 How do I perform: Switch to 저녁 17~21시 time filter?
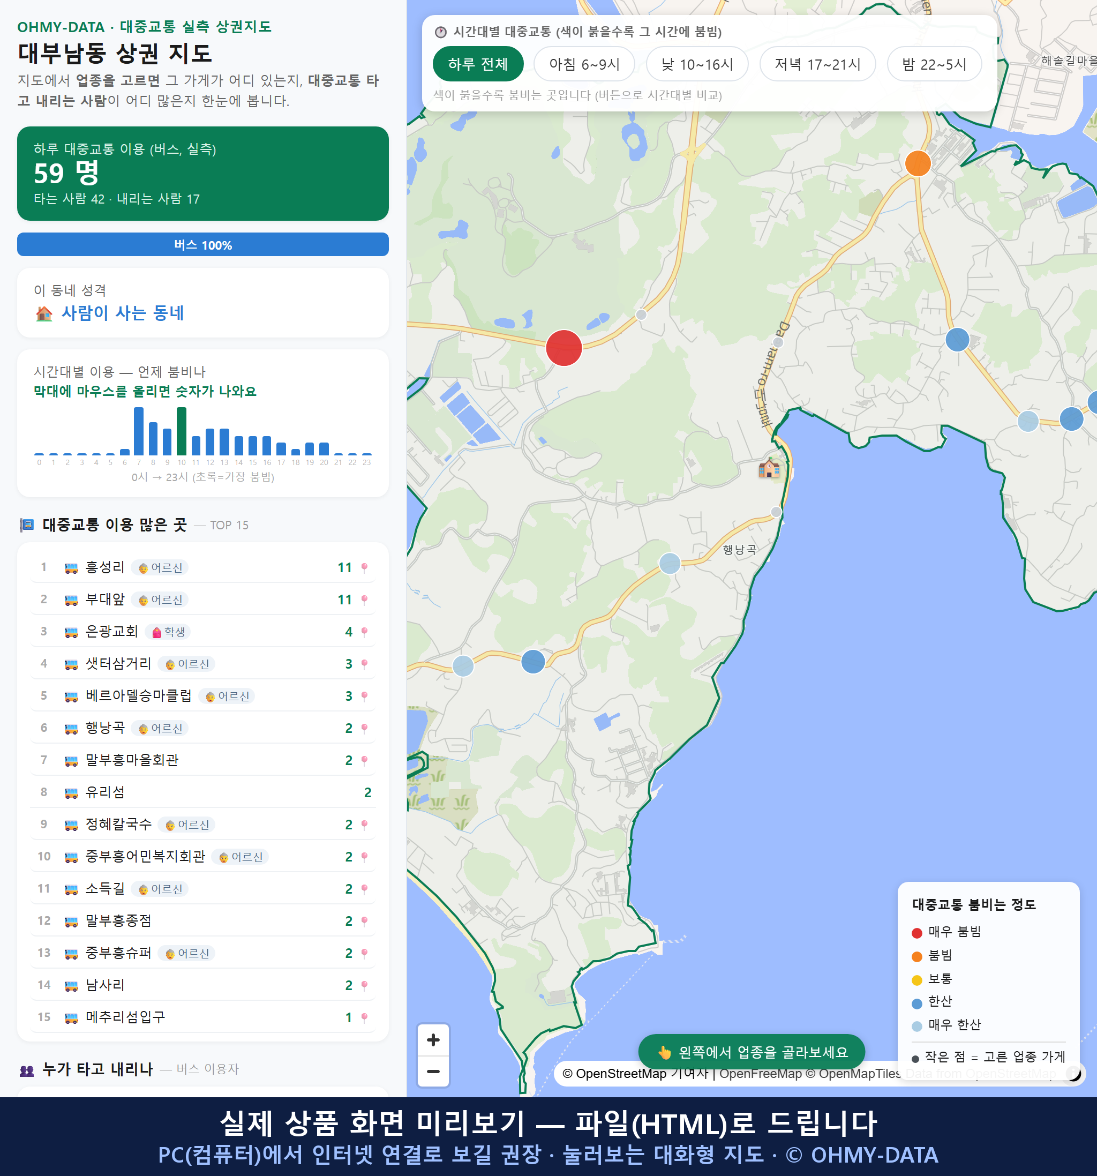coord(817,64)
